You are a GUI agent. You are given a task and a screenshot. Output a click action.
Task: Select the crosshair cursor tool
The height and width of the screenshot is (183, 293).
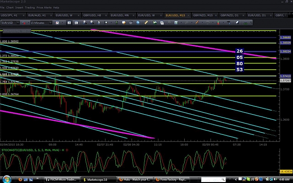pyautogui.click(x=106, y=22)
